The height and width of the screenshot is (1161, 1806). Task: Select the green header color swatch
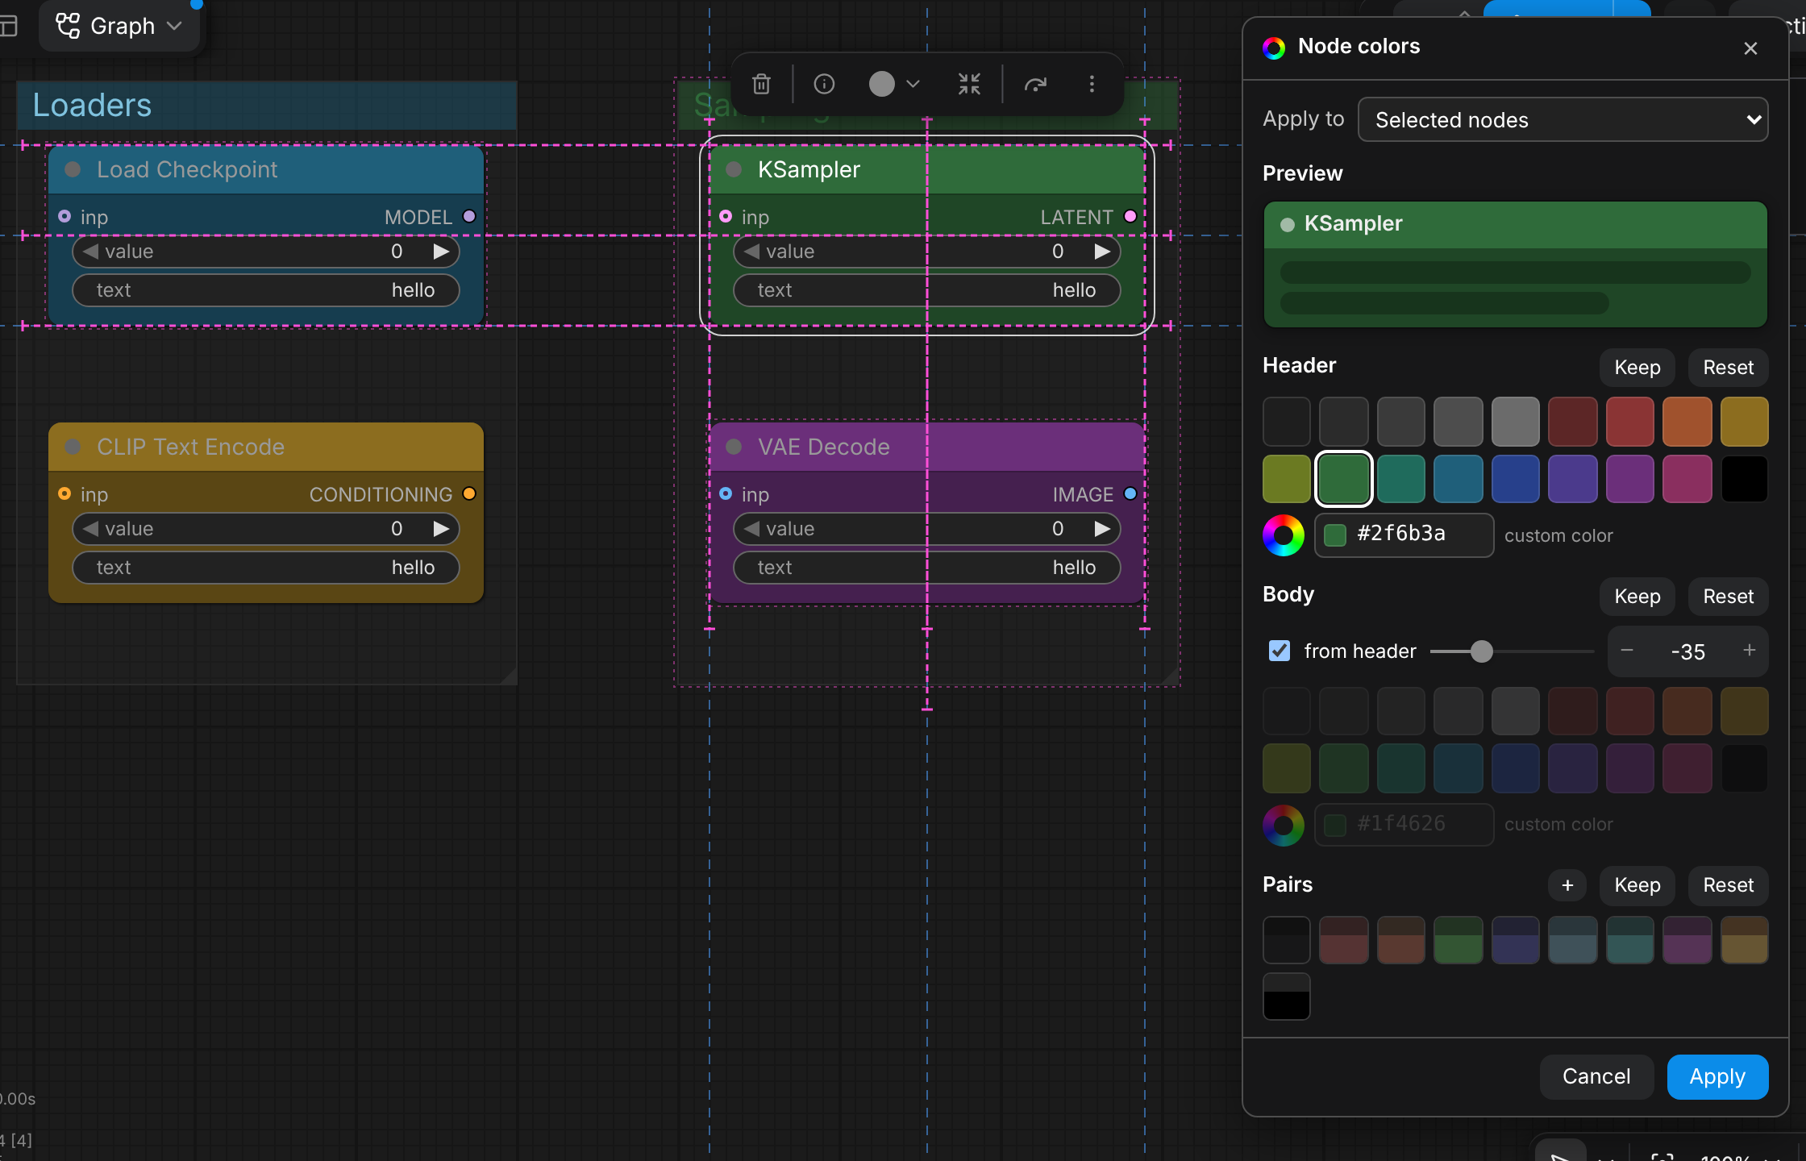1343,479
